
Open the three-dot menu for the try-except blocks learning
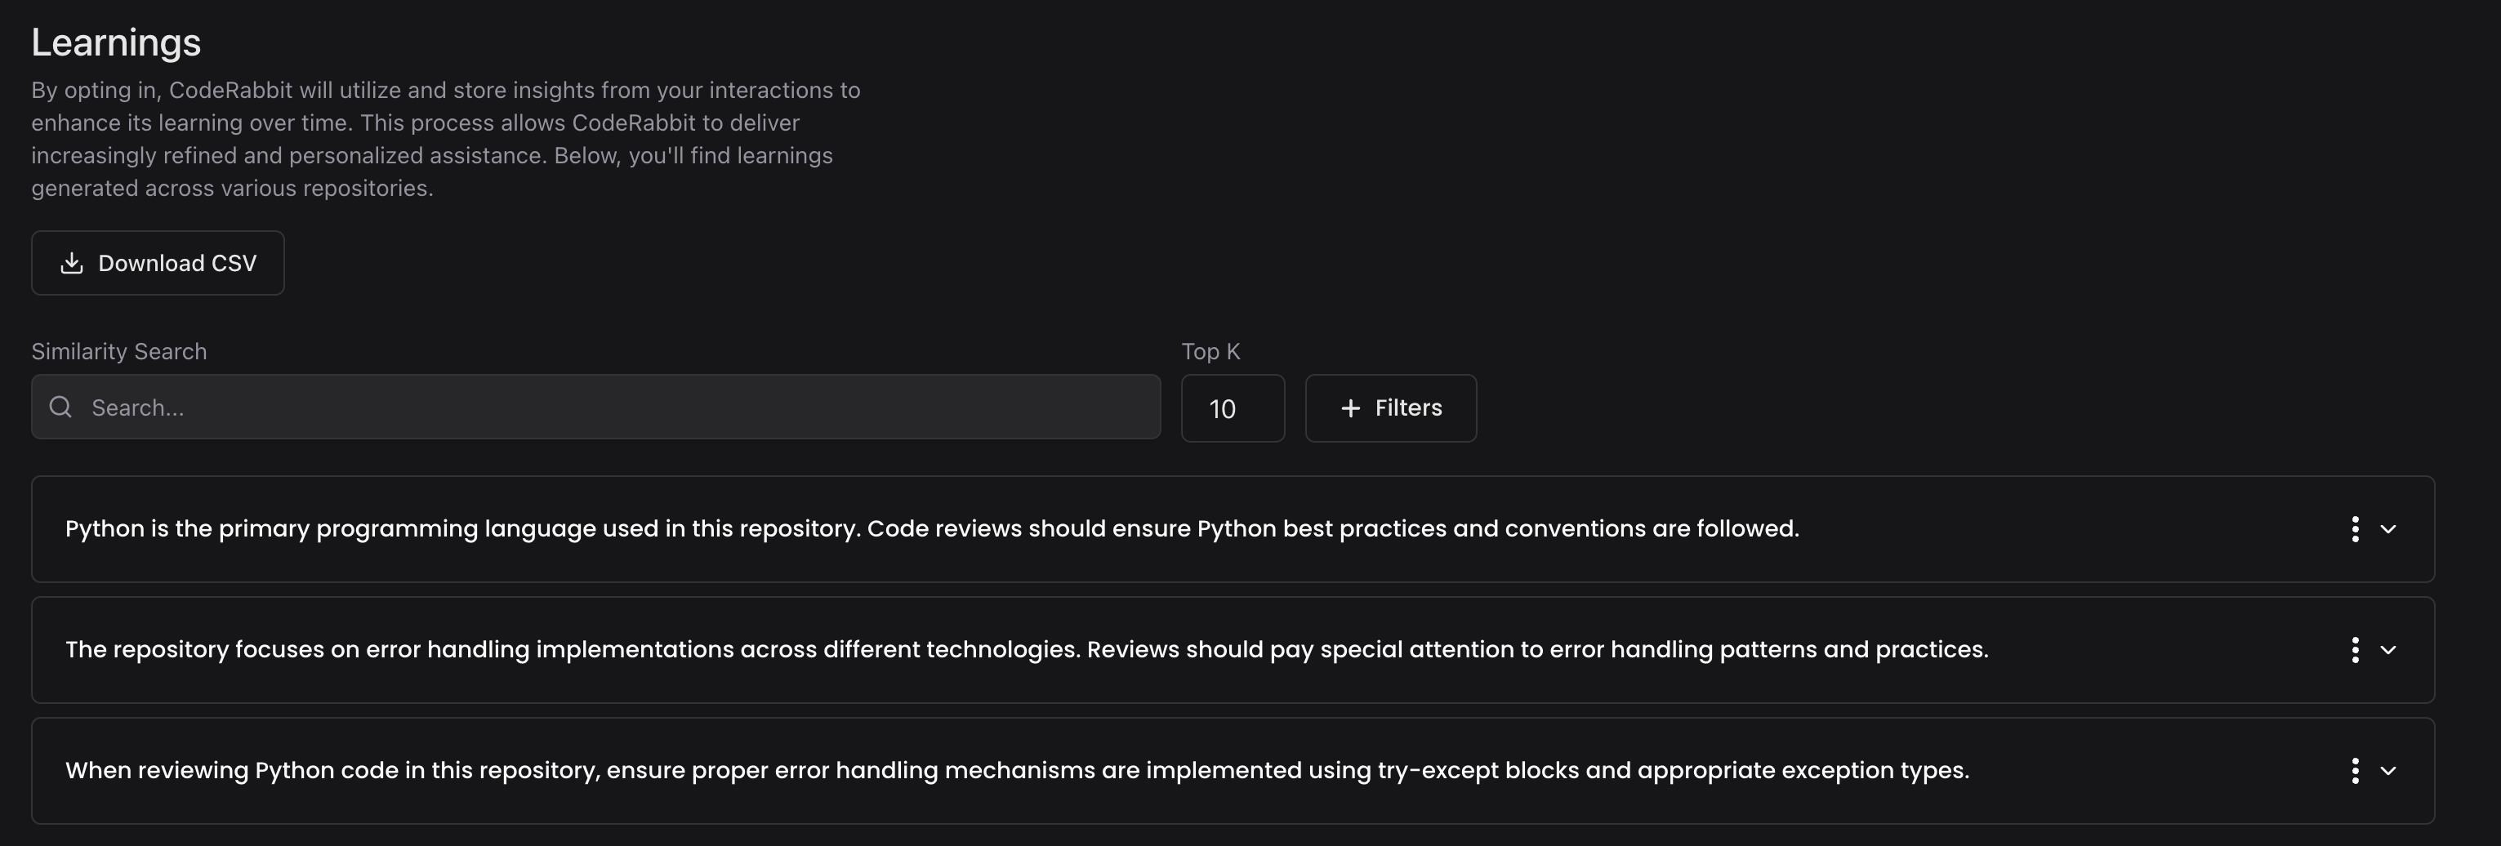2355,770
